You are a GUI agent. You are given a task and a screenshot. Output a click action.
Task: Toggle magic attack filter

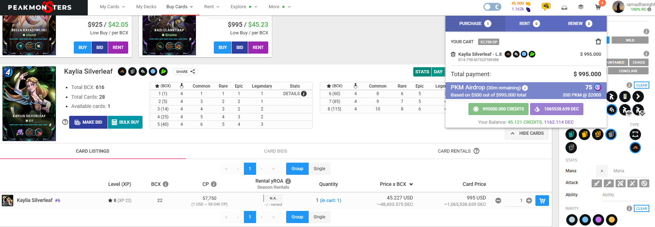click(609, 183)
